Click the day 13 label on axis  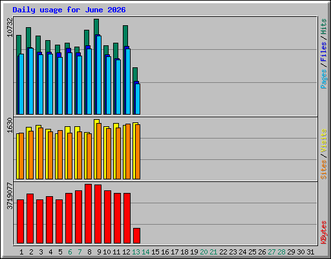[136, 252]
